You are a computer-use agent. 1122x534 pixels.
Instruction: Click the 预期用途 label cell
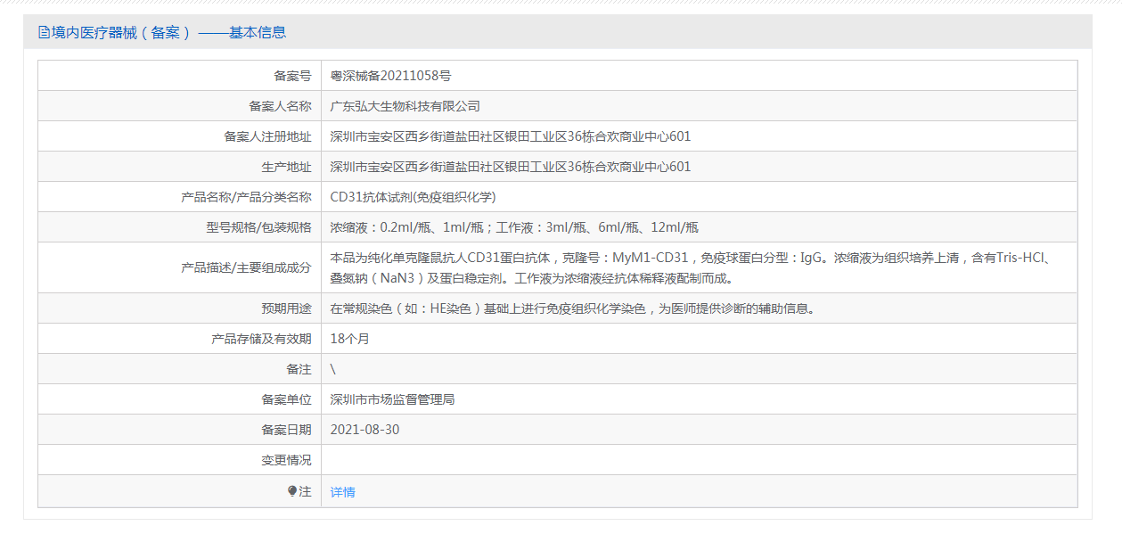click(179, 308)
